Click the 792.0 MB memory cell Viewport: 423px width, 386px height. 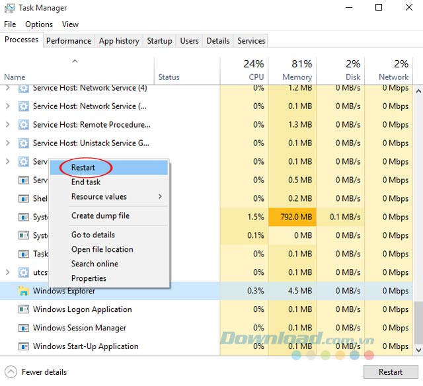[292, 217]
